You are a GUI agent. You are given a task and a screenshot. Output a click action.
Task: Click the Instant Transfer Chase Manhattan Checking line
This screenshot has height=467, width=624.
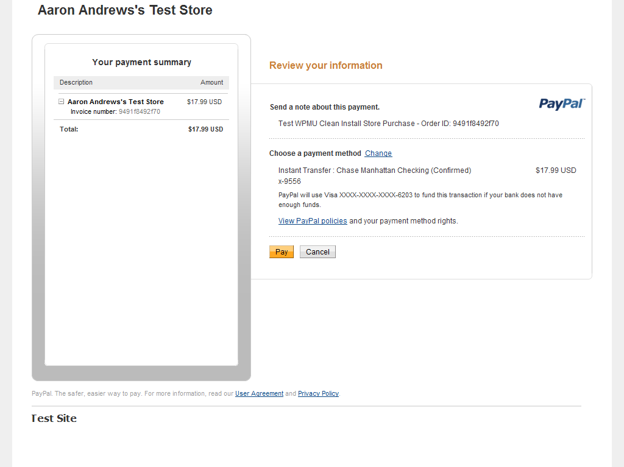click(374, 170)
